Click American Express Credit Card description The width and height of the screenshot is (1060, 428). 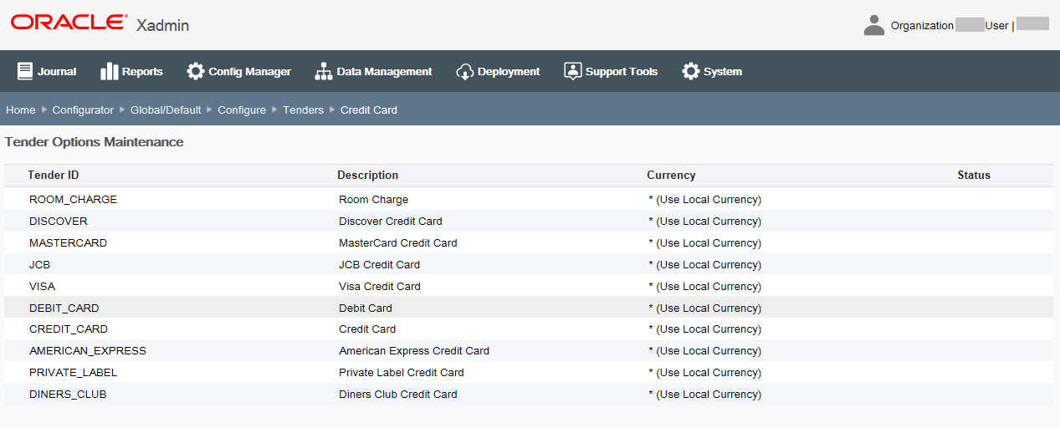pyautogui.click(x=414, y=351)
